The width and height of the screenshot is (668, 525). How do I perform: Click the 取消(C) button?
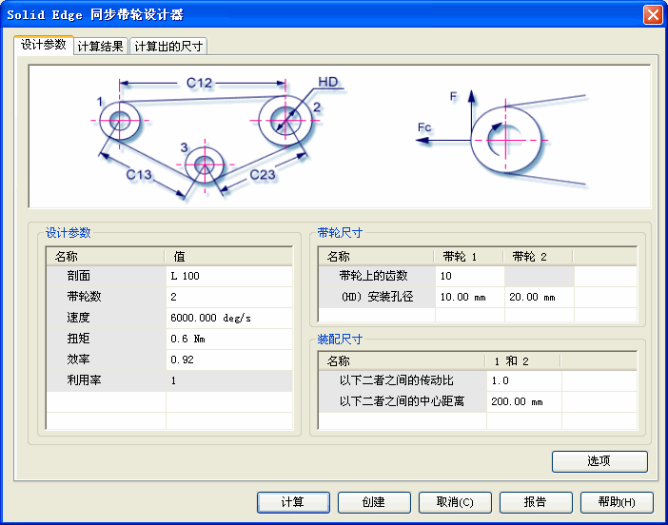click(x=455, y=502)
